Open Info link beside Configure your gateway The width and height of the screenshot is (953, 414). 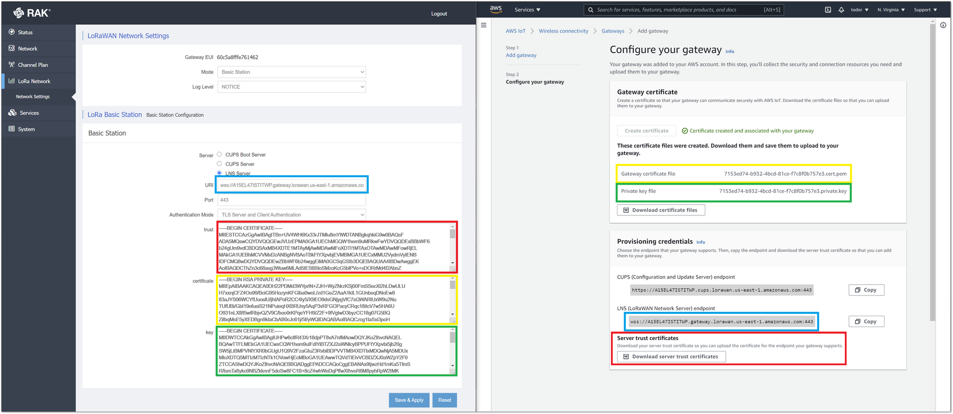(x=730, y=51)
